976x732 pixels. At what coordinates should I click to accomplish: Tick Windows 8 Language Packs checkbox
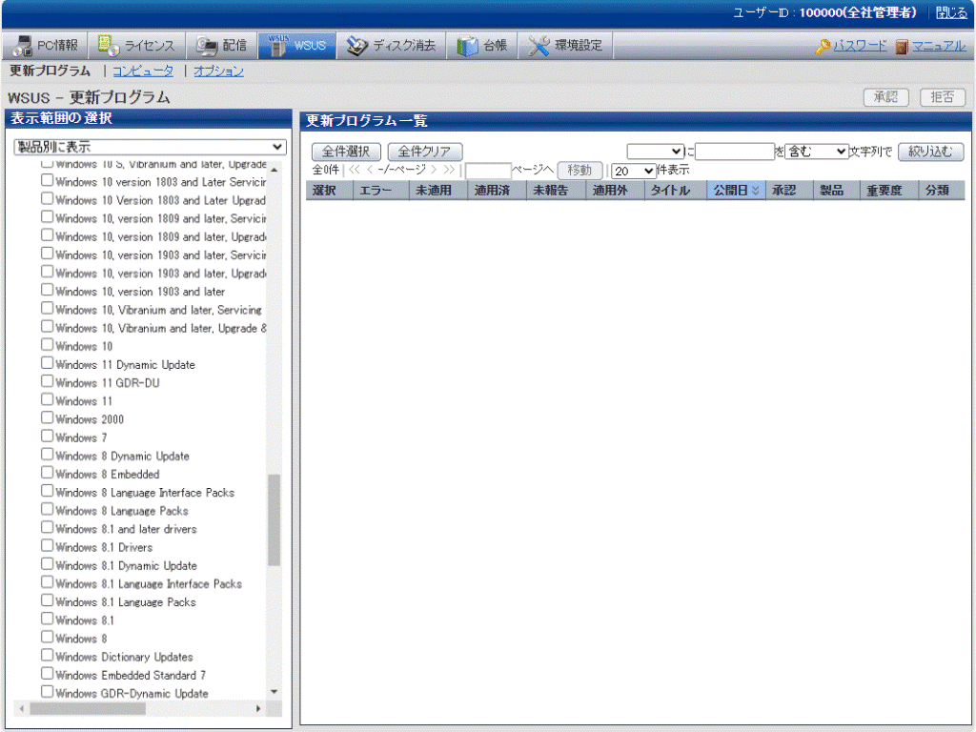coord(48,509)
